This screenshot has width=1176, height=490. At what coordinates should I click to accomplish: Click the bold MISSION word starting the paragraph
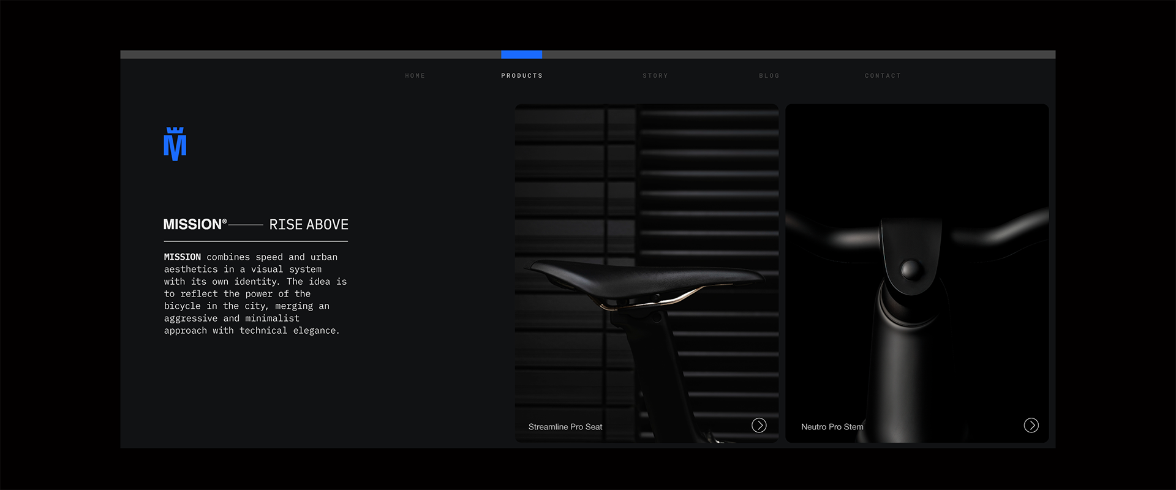click(182, 257)
